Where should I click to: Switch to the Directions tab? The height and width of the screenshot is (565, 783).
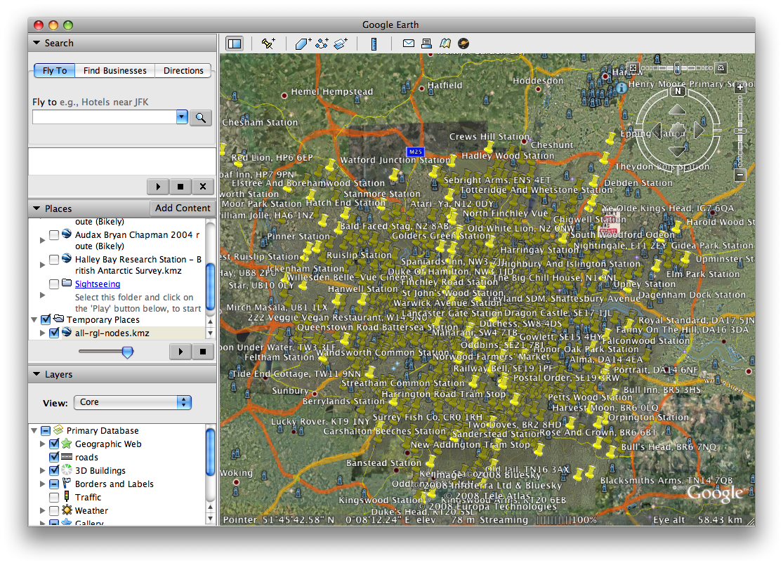pos(183,70)
